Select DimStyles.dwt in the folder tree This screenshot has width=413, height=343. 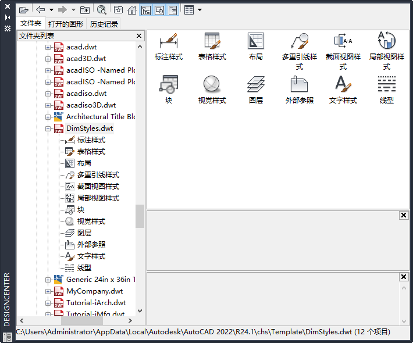point(90,128)
